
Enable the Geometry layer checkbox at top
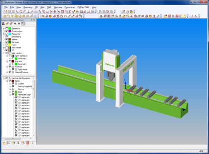tap(6, 29)
